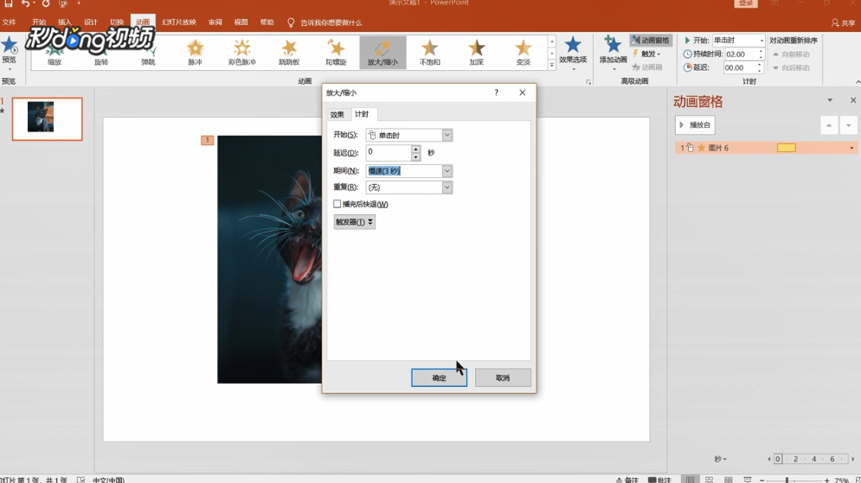Switch to the 计时 tab in dialog
This screenshot has height=483, width=861.
pyautogui.click(x=362, y=114)
